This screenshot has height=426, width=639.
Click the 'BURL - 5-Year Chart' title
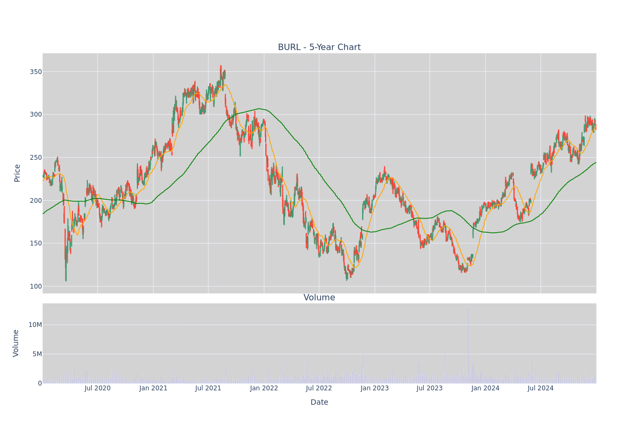coord(319,47)
